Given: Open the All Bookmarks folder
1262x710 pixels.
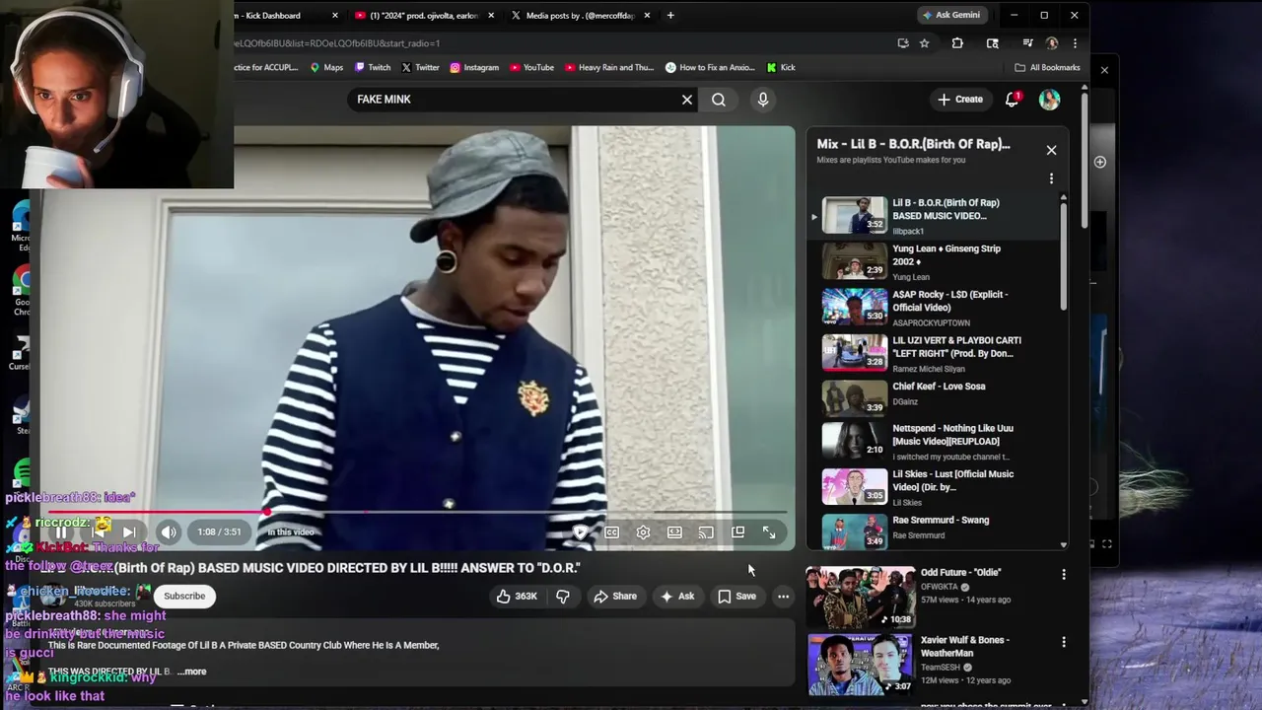Looking at the screenshot, I should point(1048,67).
